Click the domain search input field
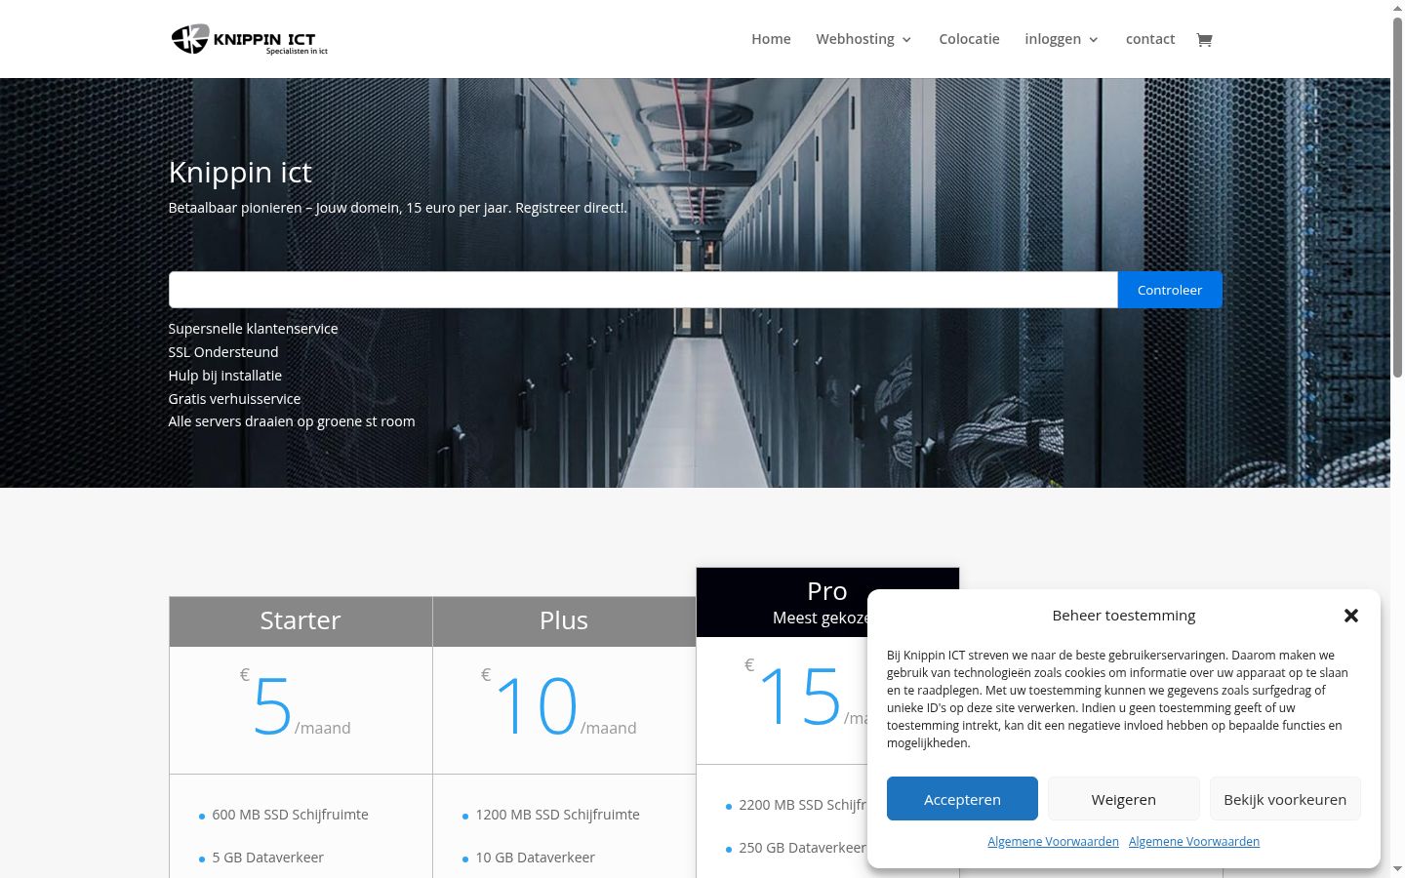Screen dimensions: 1405x878 point(643,290)
